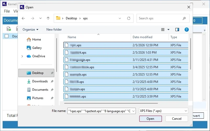210x131 pixels.
Task: Go up one folder level
Action: [48, 18]
